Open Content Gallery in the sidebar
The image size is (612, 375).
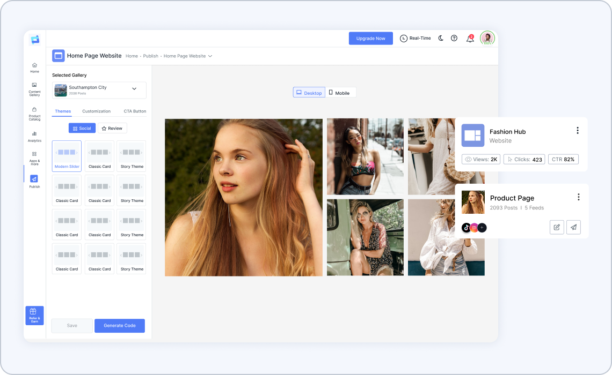34,89
